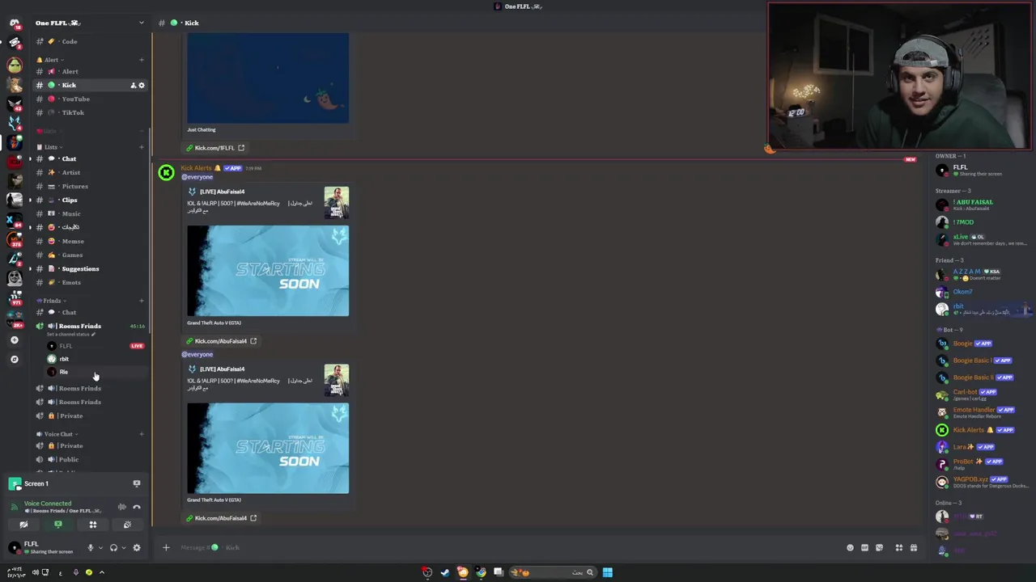
Task: Open sticker picker in message bar
Action: click(879, 547)
